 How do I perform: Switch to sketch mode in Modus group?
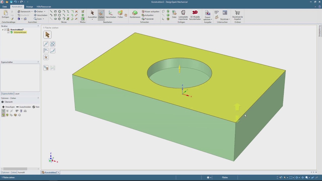click(83, 12)
